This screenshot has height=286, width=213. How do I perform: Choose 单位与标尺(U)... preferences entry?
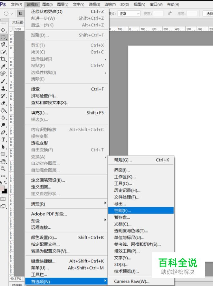141,238
